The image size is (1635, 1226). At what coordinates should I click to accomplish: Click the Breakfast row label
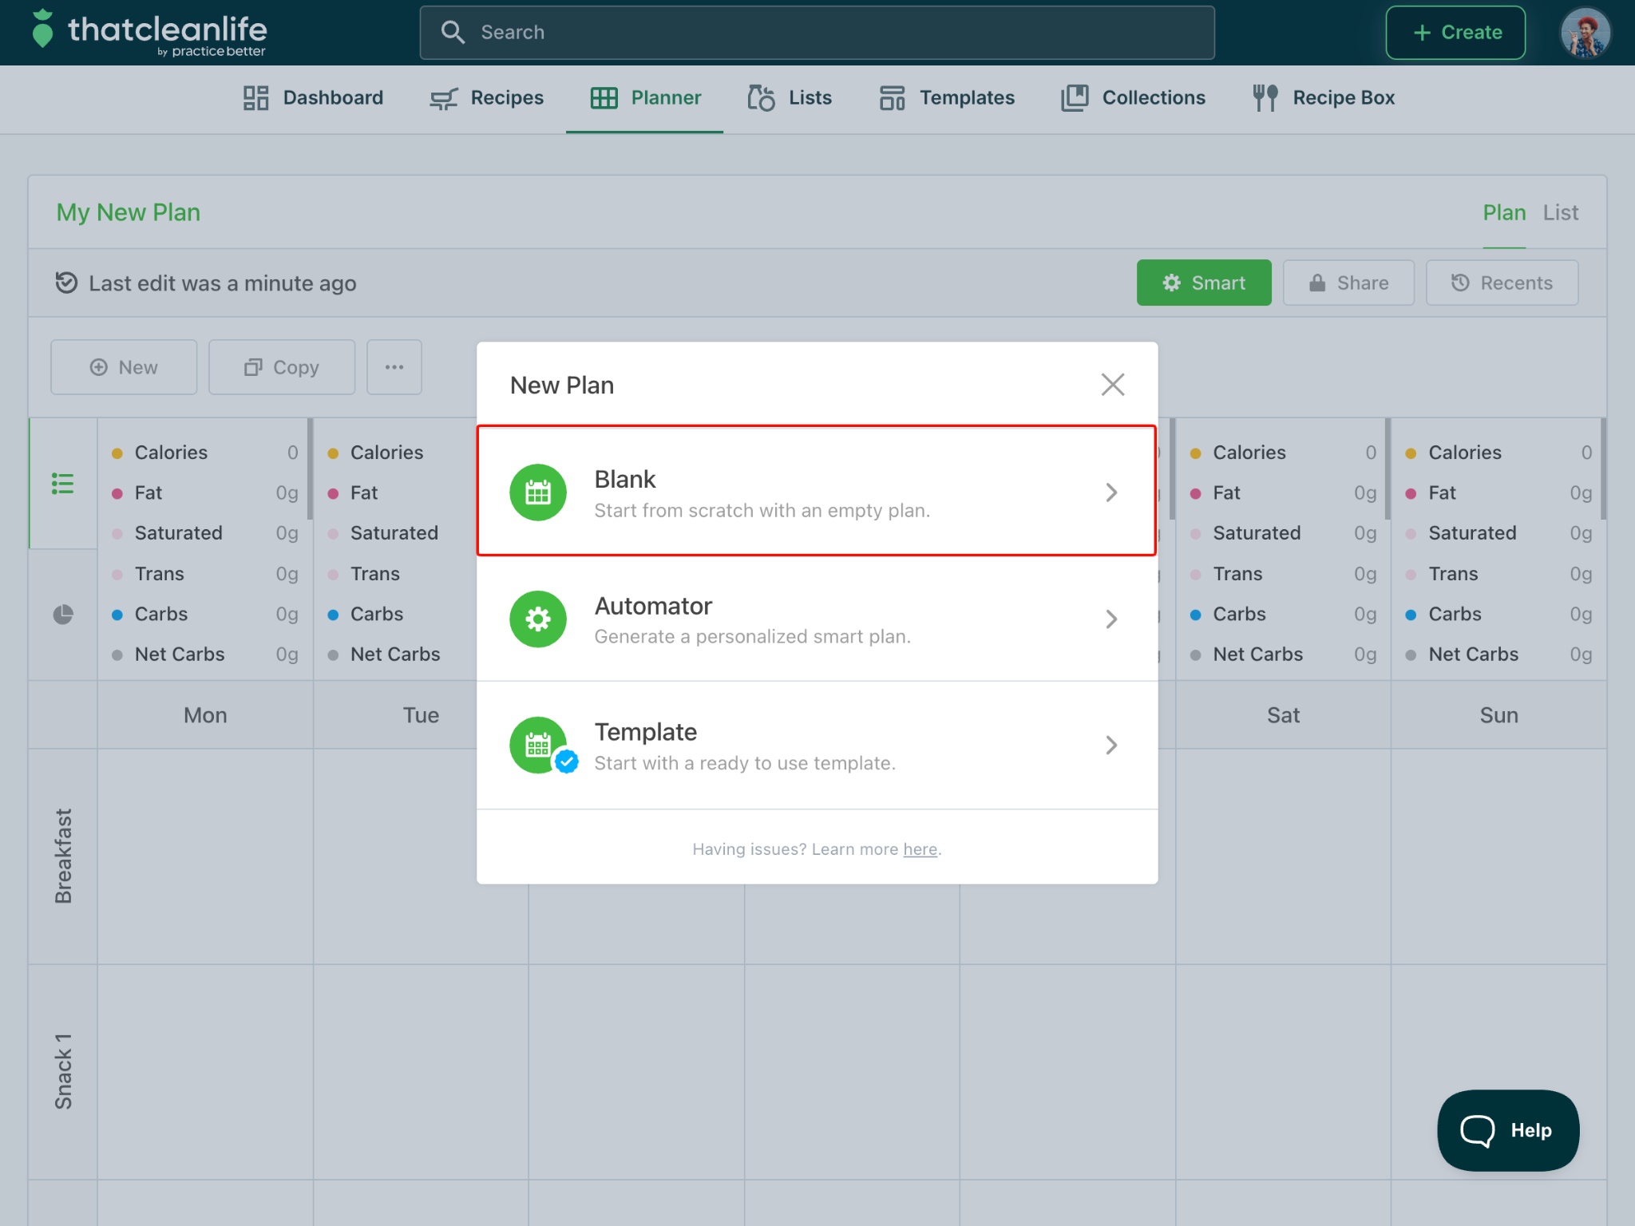(63, 856)
